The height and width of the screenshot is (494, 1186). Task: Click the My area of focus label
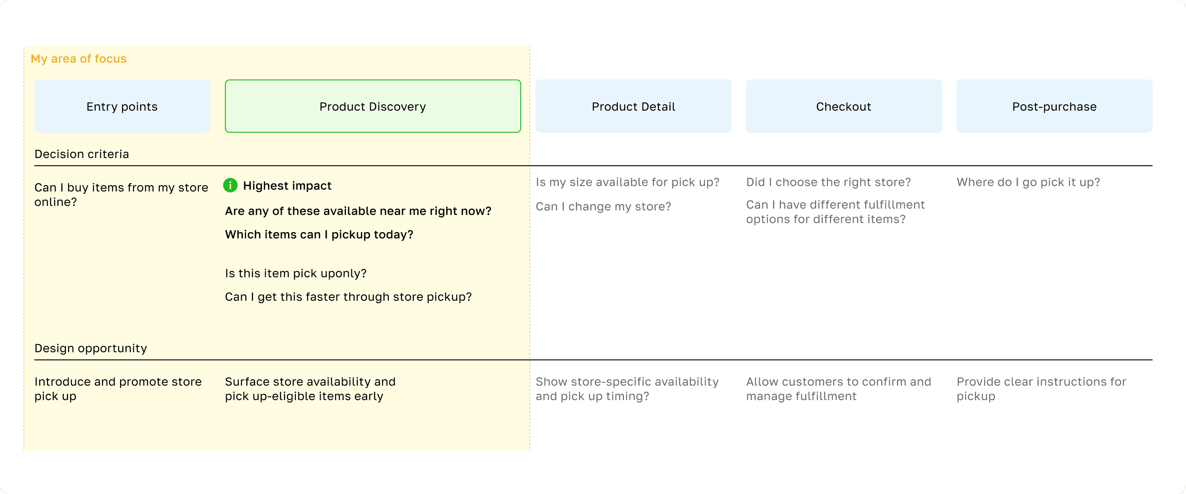click(x=78, y=59)
